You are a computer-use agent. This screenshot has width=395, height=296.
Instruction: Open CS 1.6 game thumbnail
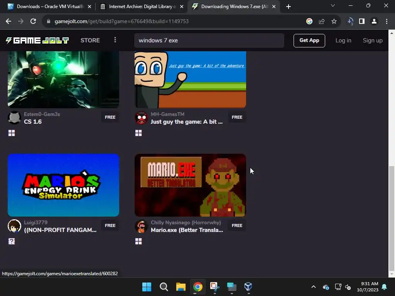pyautogui.click(x=64, y=79)
